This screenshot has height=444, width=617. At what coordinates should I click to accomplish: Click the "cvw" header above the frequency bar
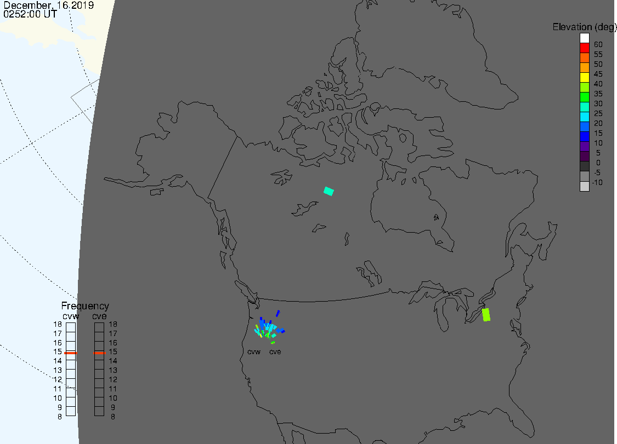[71, 316]
